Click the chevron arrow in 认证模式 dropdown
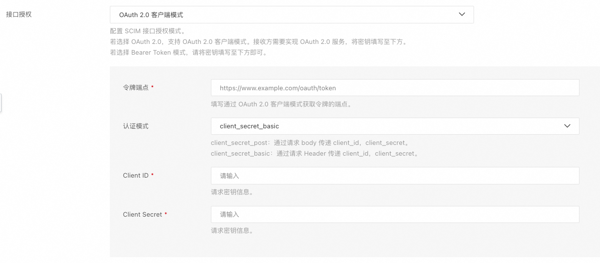Image resolution: width=600 pixels, height=263 pixels. coord(567,126)
